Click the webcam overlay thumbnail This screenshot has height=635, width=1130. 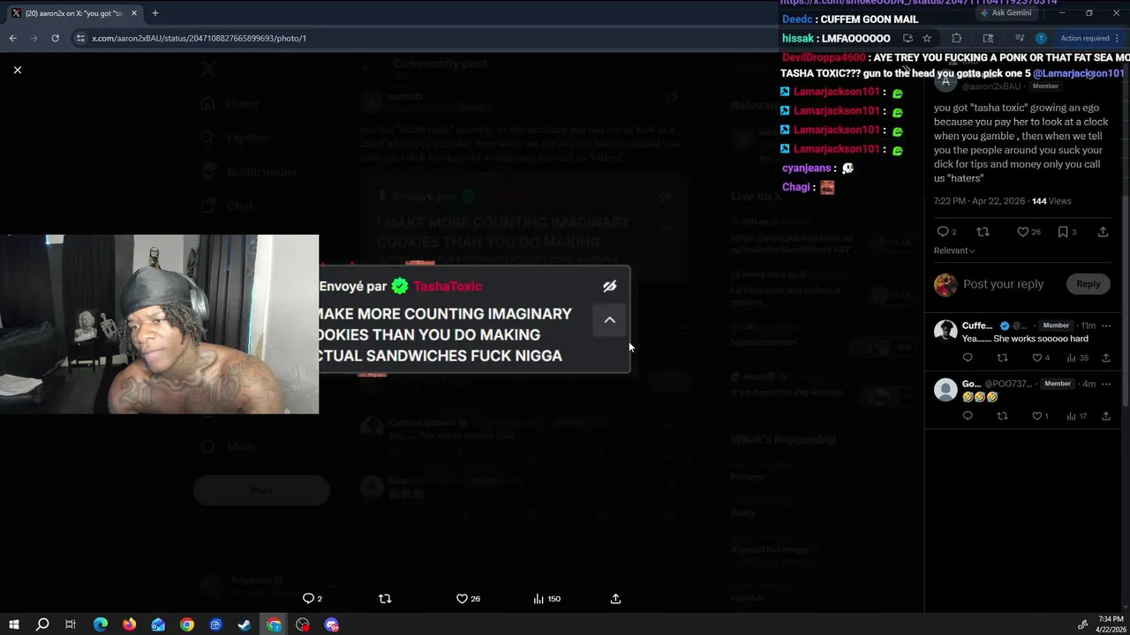pyautogui.click(x=159, y=324)
